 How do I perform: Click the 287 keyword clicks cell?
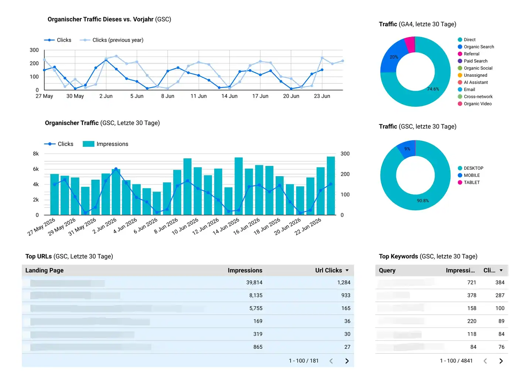pyautogui.click(x=500, y=296)
